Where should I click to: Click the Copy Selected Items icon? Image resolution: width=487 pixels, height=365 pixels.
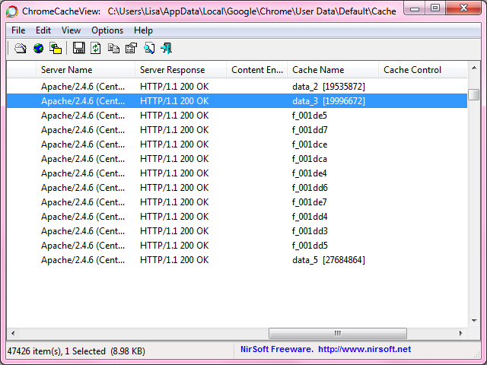[113, 49]
